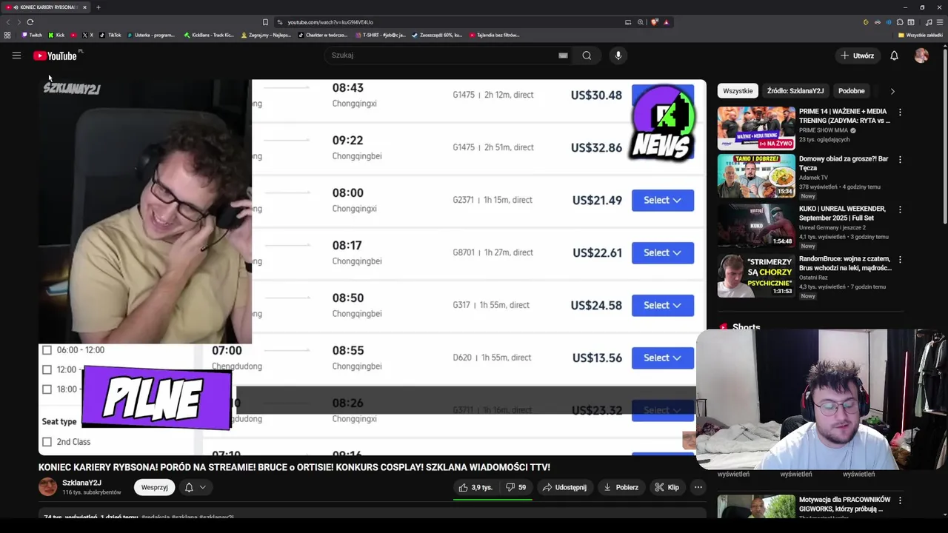Open the T-SHIRT bookmark
Screen dimensions: 948x533
(381, 35)
